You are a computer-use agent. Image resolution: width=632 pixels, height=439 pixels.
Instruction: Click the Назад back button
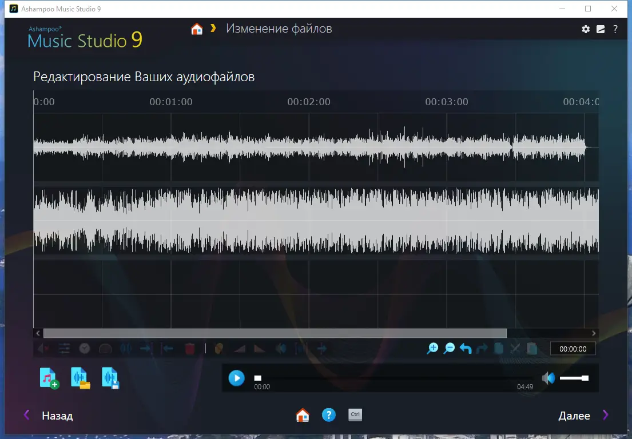pyautogui.click(x=57, y=416)
